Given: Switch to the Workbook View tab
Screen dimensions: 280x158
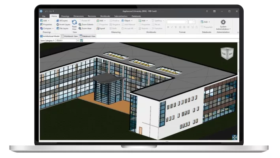Looking at the screenshot, I should [70, 36].
